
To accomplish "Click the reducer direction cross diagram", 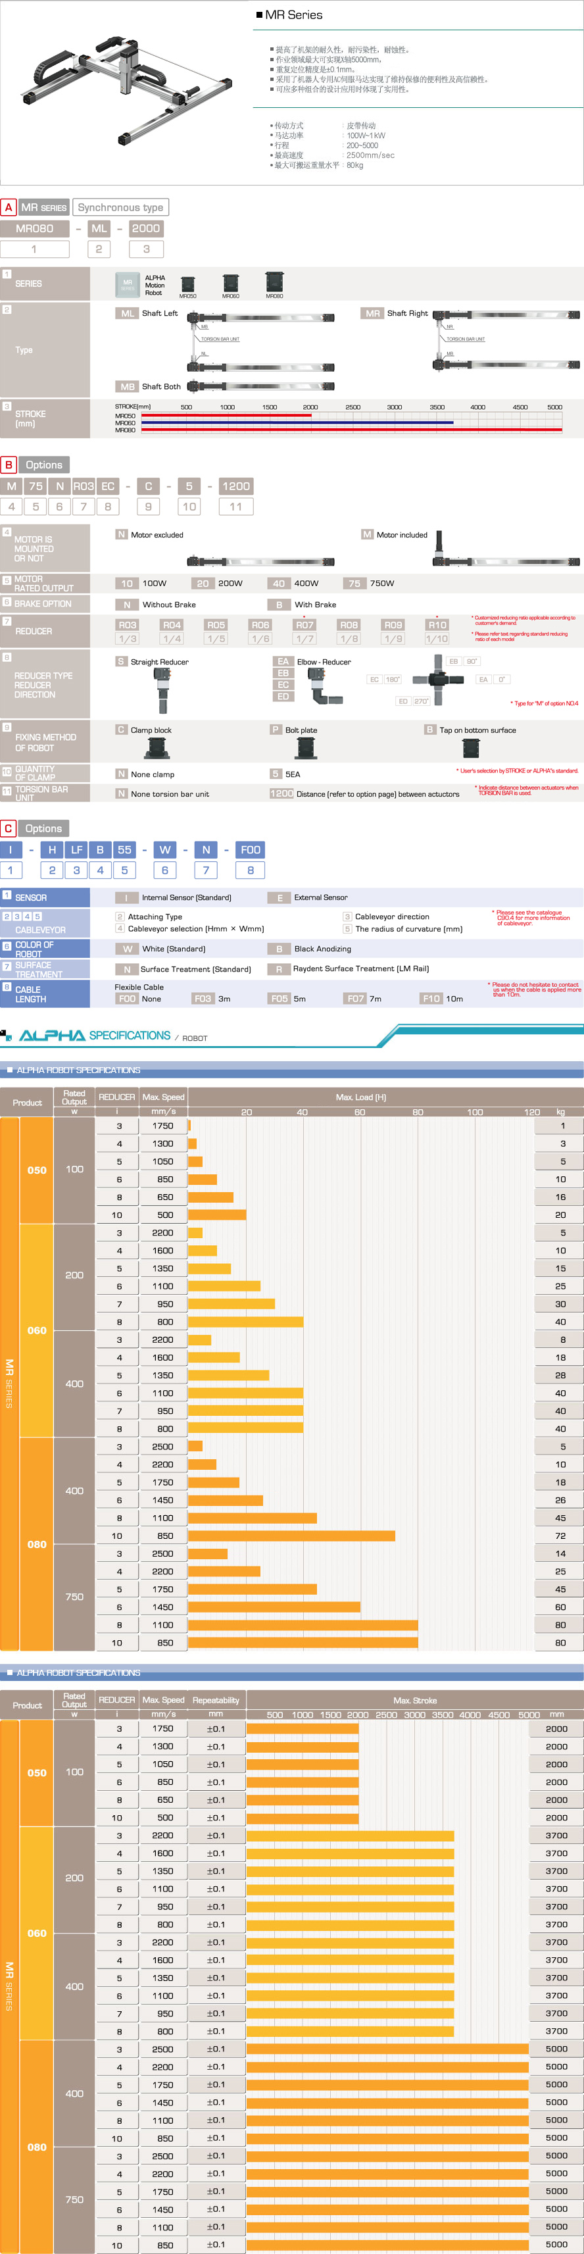I will 439,679.
